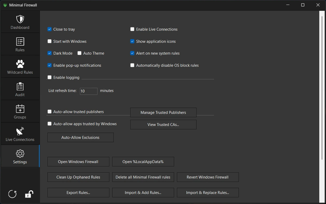Screen dimensions: 326x204
Task: Switch to the Dashboard tab label
Action: click(x=20, y=27)
